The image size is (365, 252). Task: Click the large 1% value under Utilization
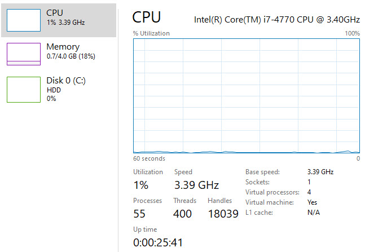(140, 185)
